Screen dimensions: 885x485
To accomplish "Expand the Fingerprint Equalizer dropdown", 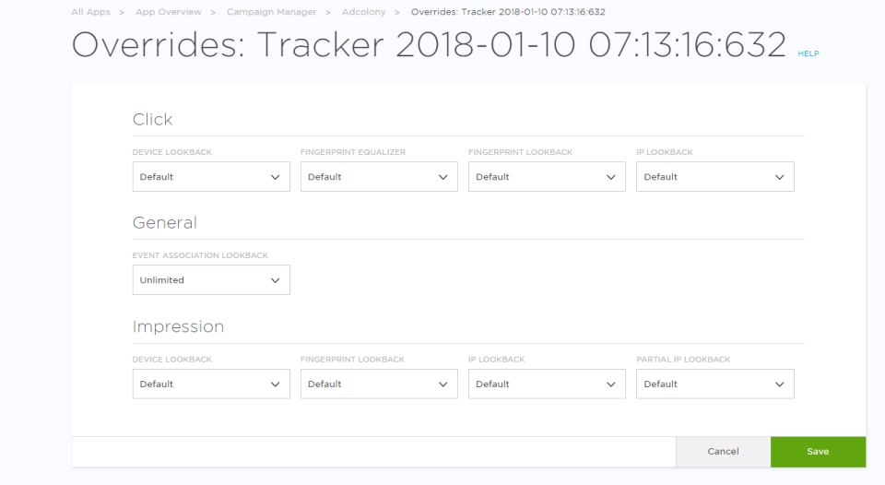I will 378,177.
